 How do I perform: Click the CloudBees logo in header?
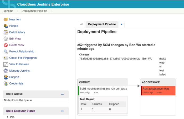[x=9, y=4]
